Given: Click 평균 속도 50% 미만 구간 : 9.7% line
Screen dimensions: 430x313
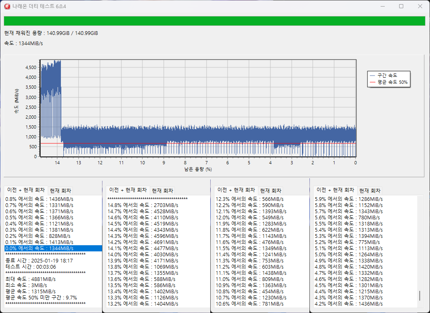Looking at the screenshot, I should pos(41,298).
